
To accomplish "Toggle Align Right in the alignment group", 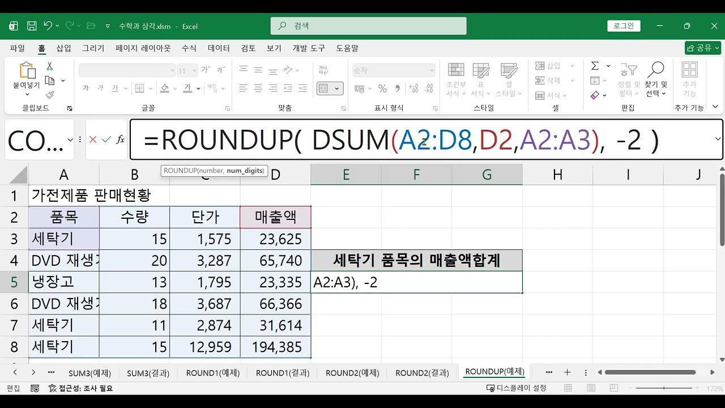I will coord(273,88).
